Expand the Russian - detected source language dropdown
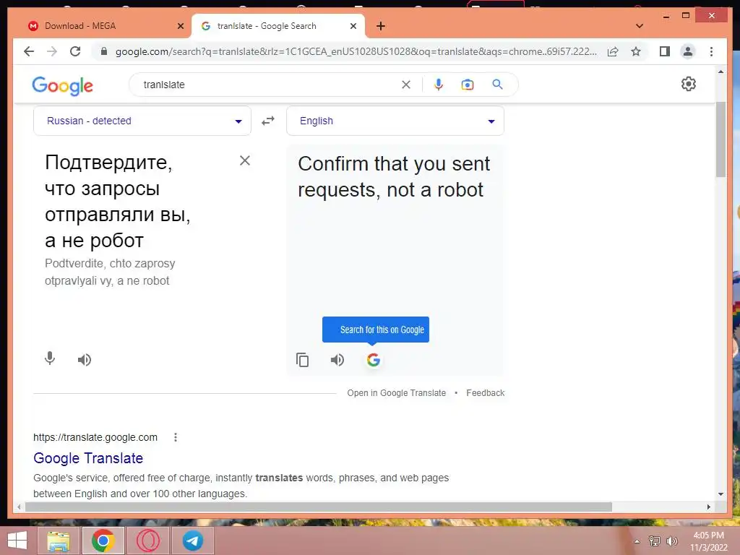Viewport: 740px width, 555px height. pyautogui.click(x=142, y=121)
